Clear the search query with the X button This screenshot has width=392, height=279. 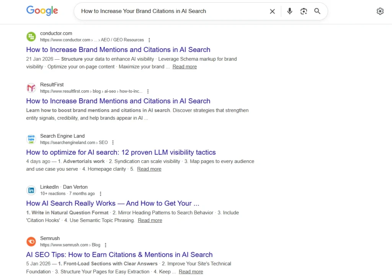272,11
